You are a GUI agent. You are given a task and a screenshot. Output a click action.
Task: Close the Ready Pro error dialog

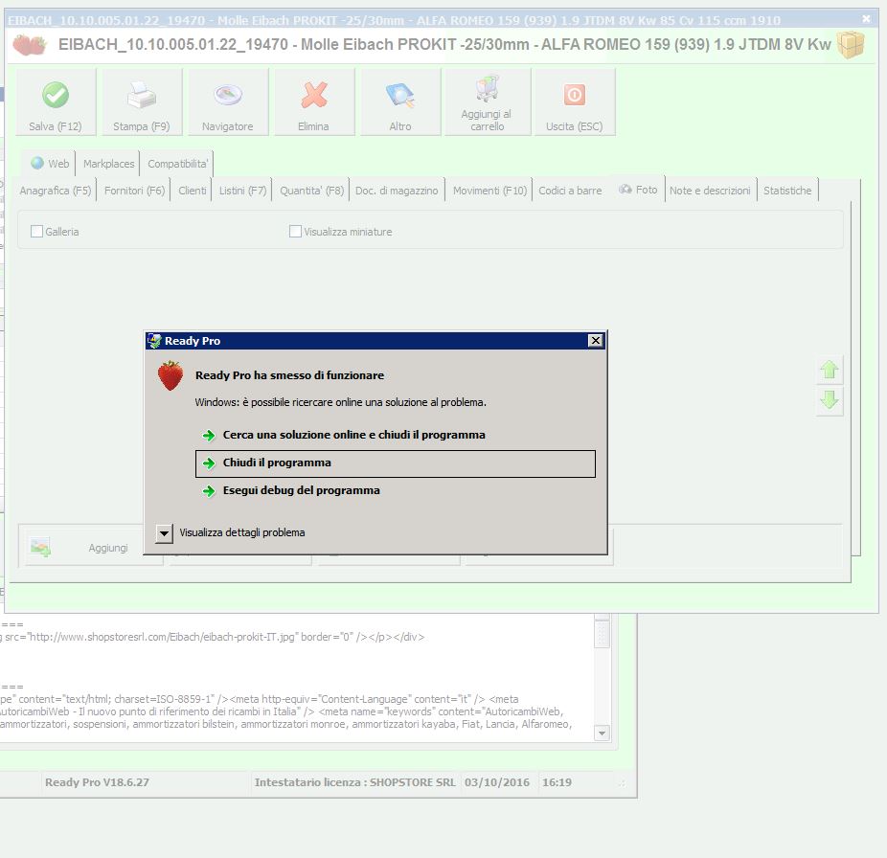[595, 341]
